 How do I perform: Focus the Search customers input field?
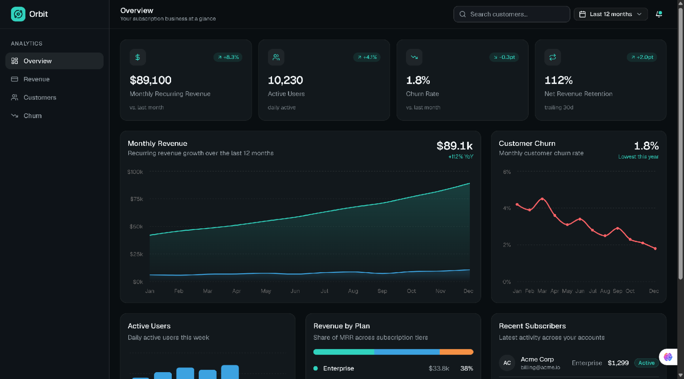tap(512, 14)
